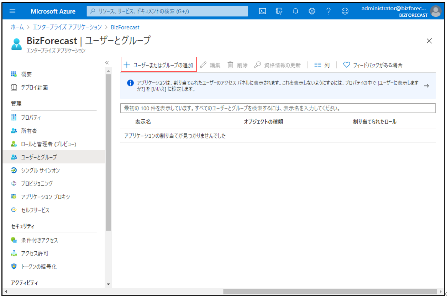Click the ホーム breadcrumb link
Screen dimensions: 447x298
pyautogui.click(x=17, y=27)
